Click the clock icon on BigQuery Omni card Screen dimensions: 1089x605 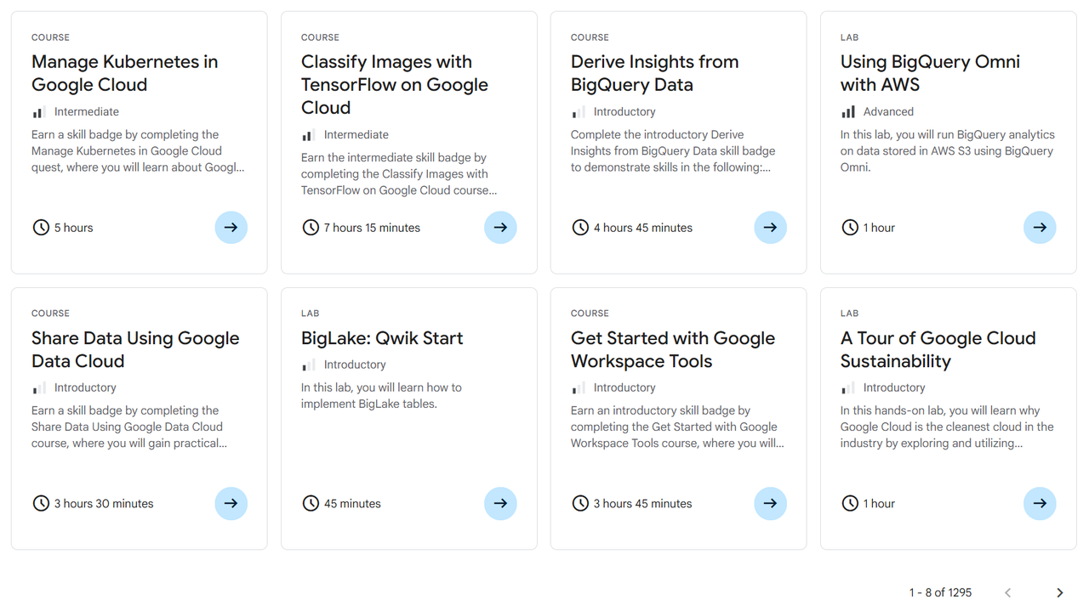pos(850,228)
